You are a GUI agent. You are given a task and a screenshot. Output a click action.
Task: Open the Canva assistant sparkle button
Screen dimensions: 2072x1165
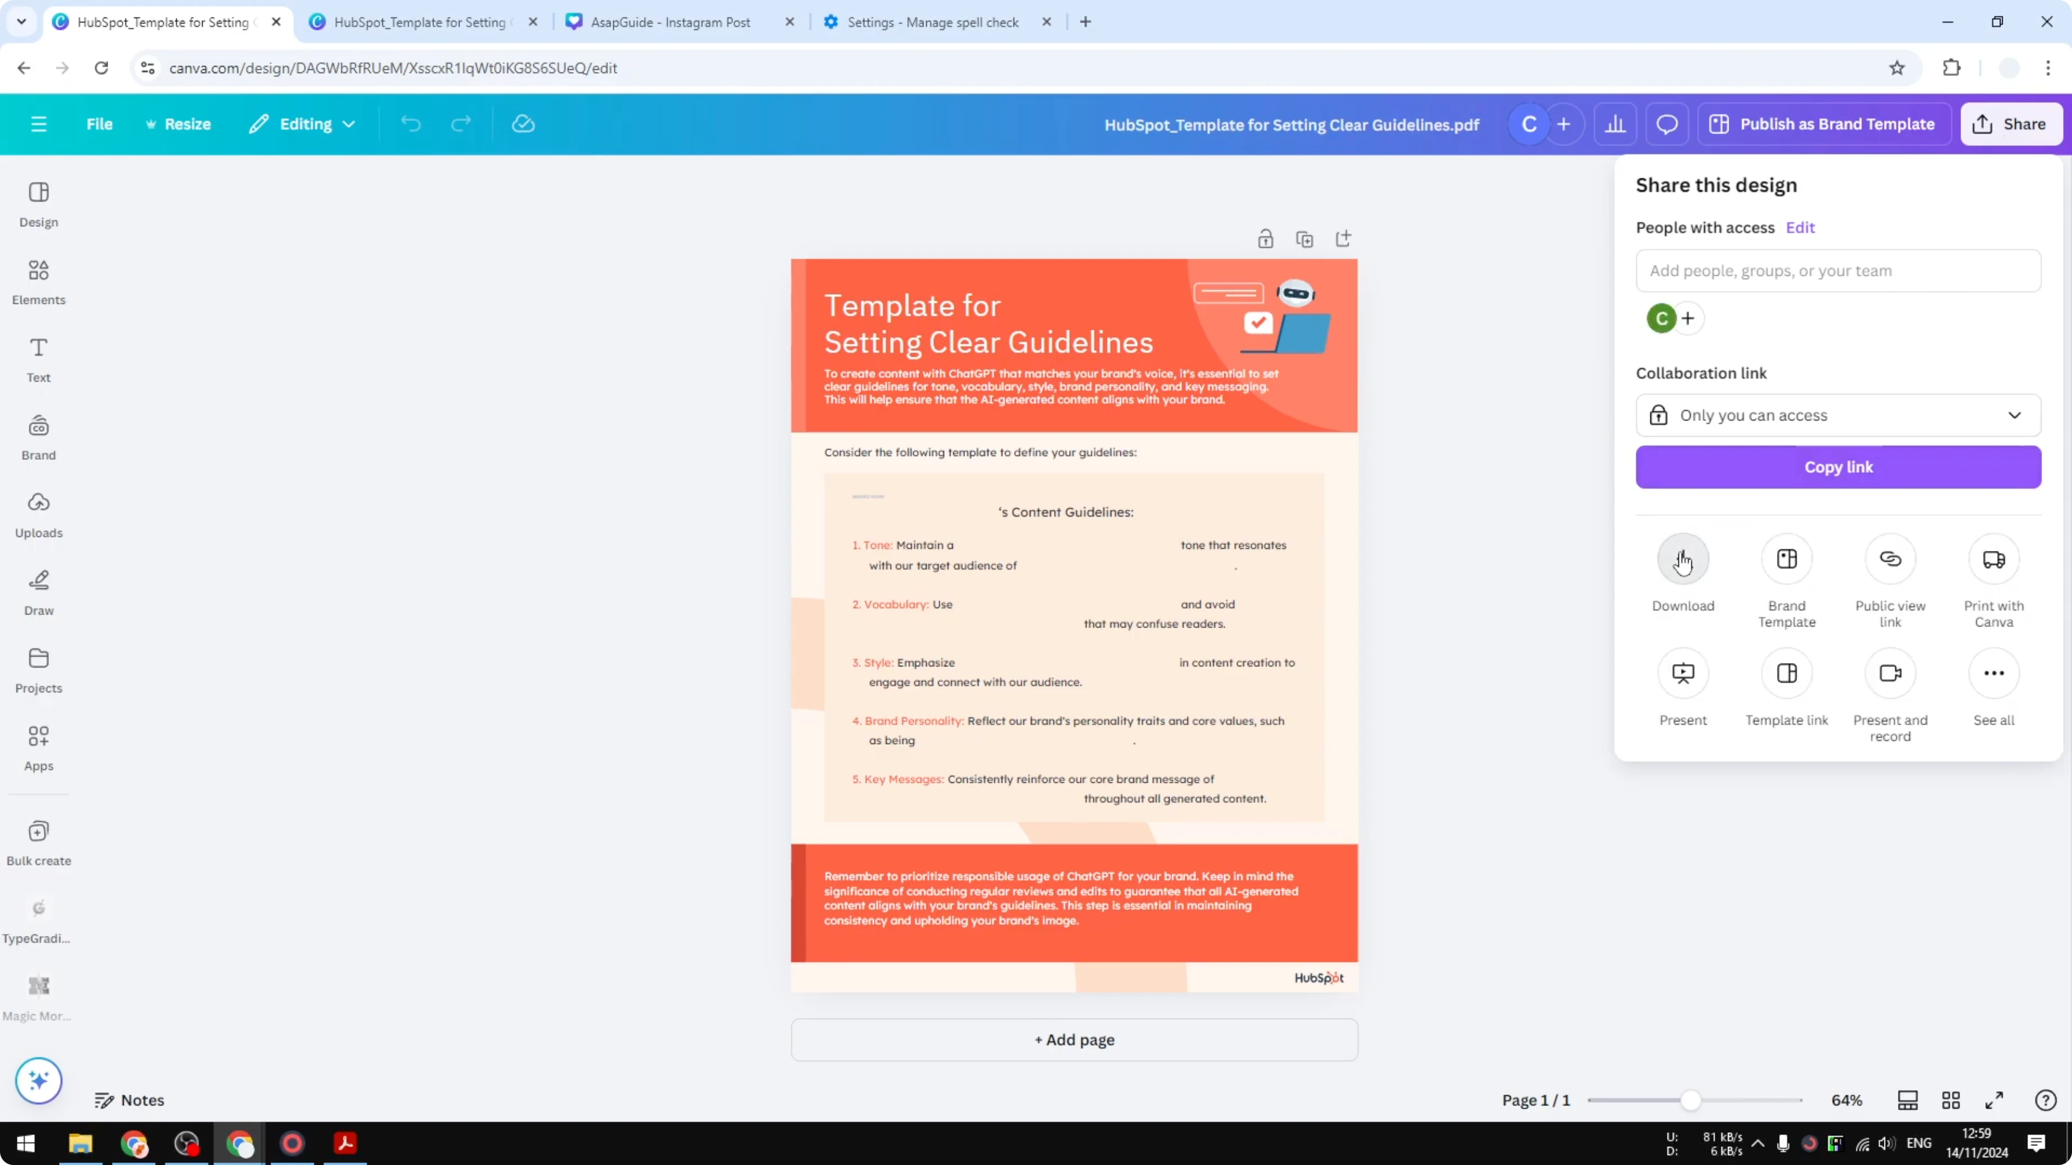point(38,1081)
